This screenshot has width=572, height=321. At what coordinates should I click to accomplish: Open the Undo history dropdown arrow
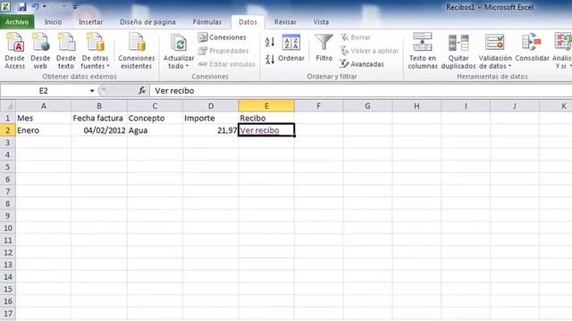[45, 6]
